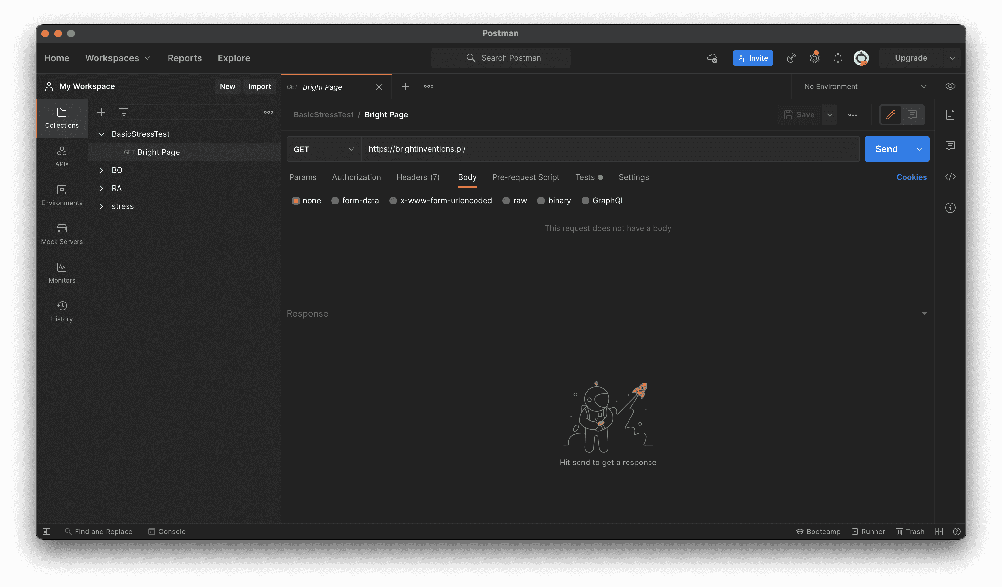
Task: Open the GET method dropdown
Action: point(323,149)
